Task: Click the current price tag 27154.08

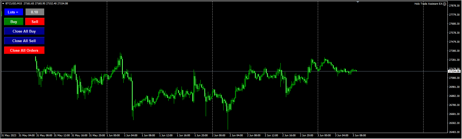Action: (454, 71)
